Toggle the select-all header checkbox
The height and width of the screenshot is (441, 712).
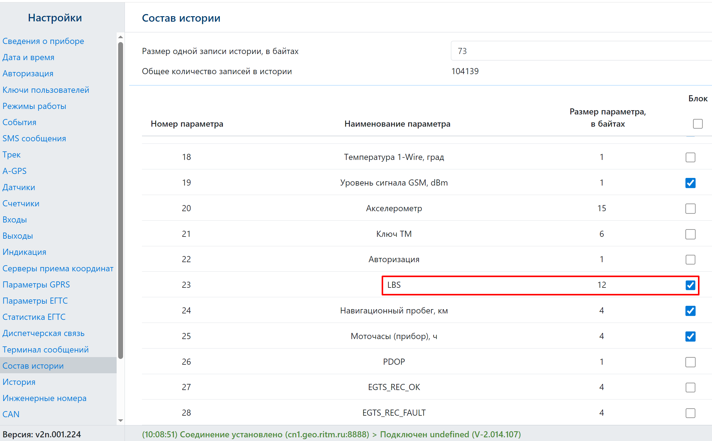pos(698,124)
